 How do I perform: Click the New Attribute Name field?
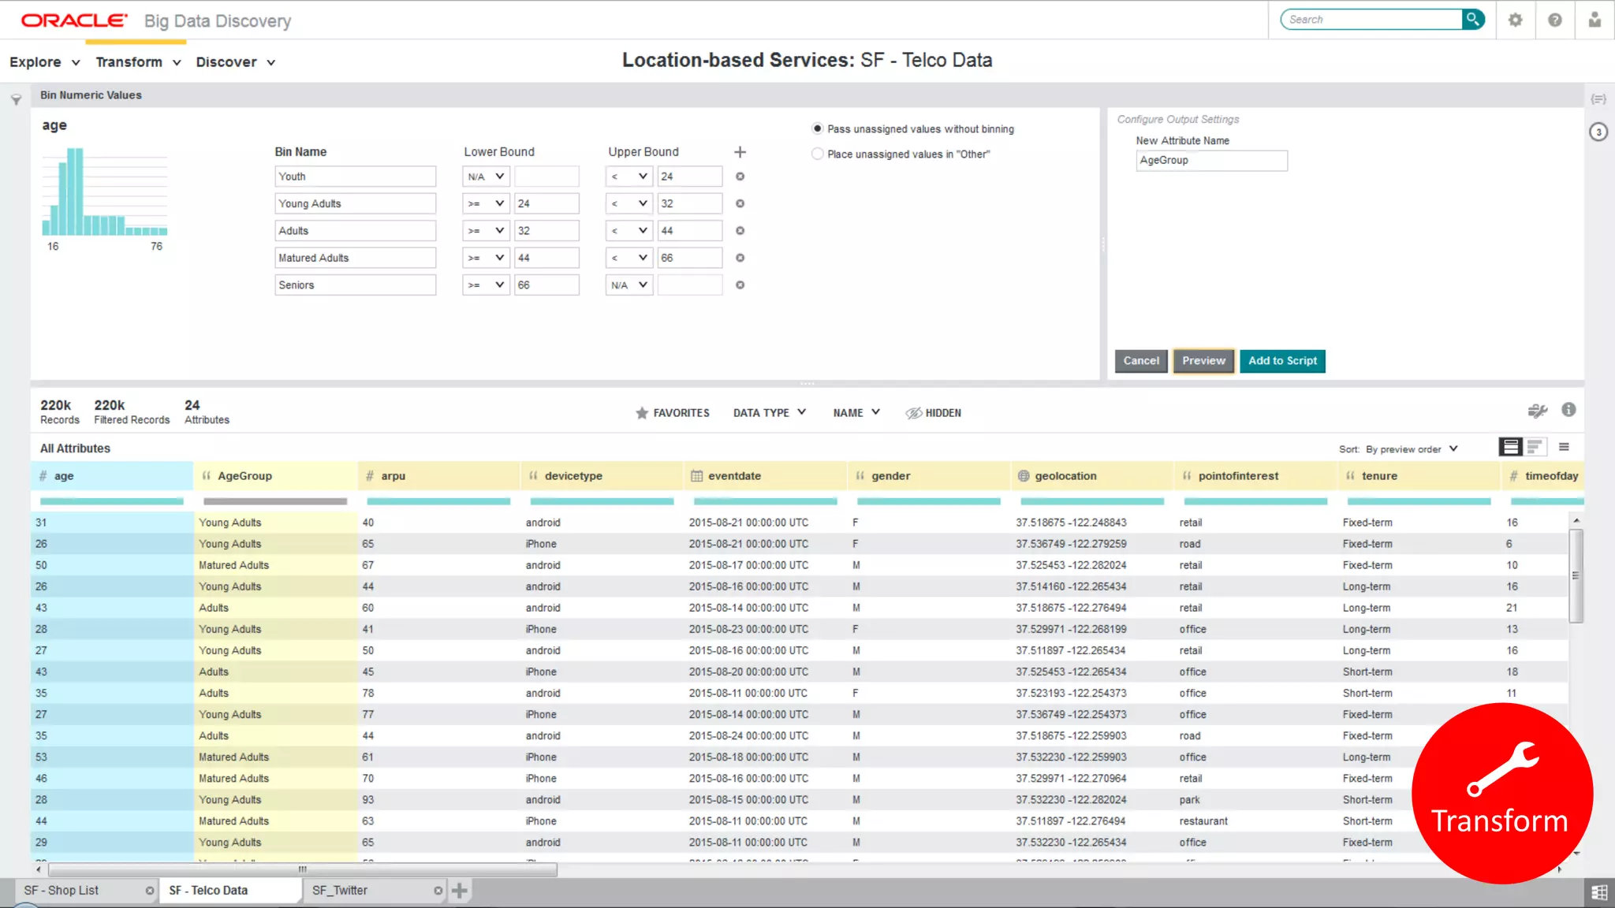(x=1211, y=161)
